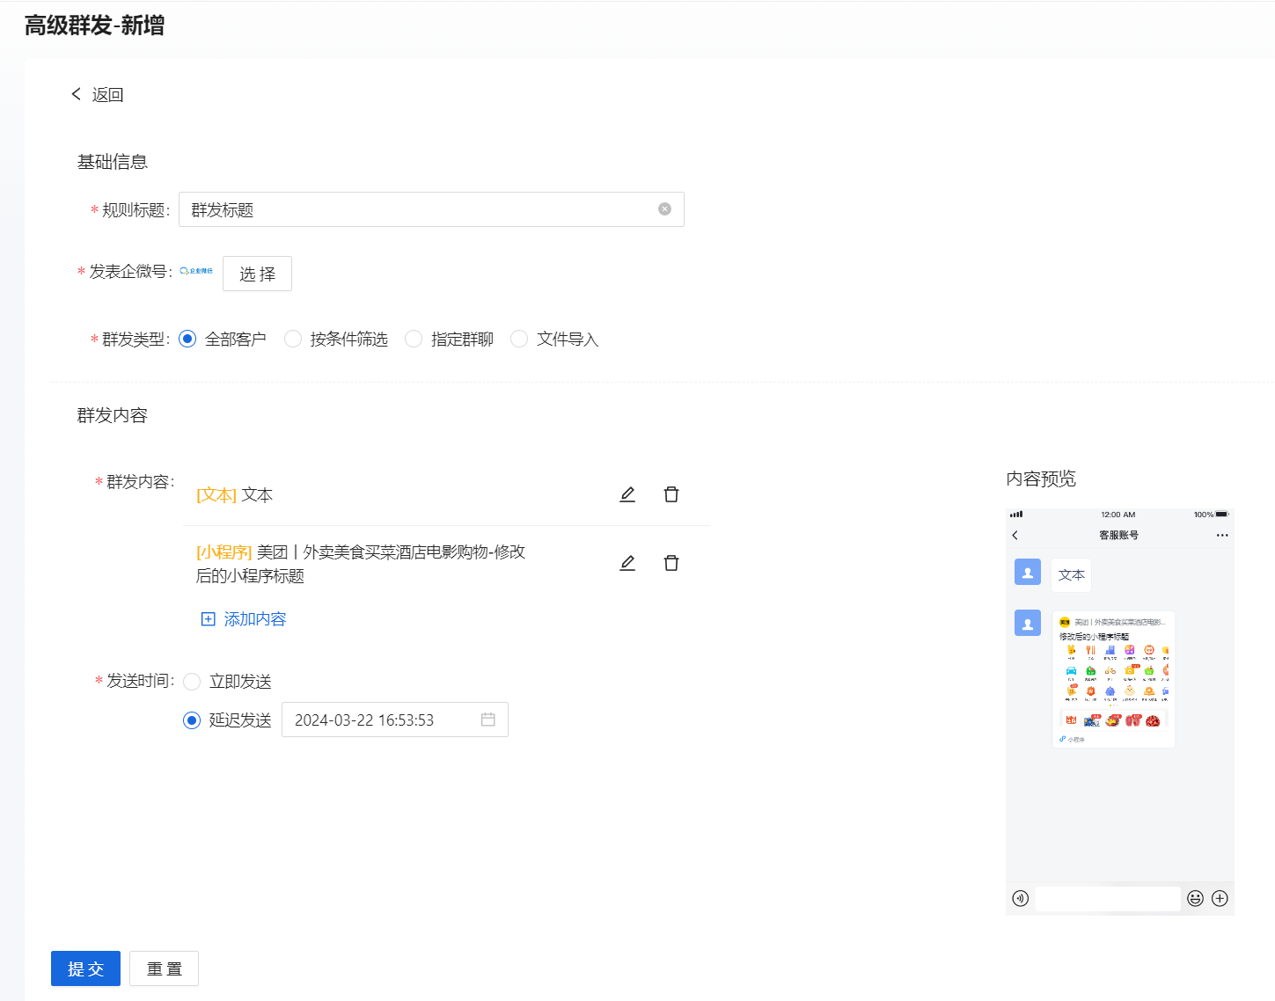This screenshot has width=1275, height=1001.
Task: Choose the 延迟发送 radio option
Action: click(192, 720)
